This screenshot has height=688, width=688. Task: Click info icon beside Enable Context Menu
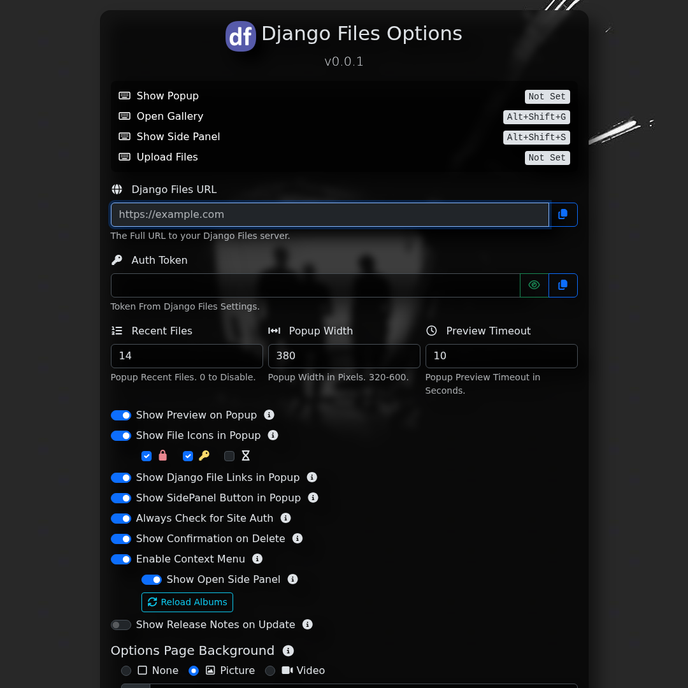click(x=257, y=559)
